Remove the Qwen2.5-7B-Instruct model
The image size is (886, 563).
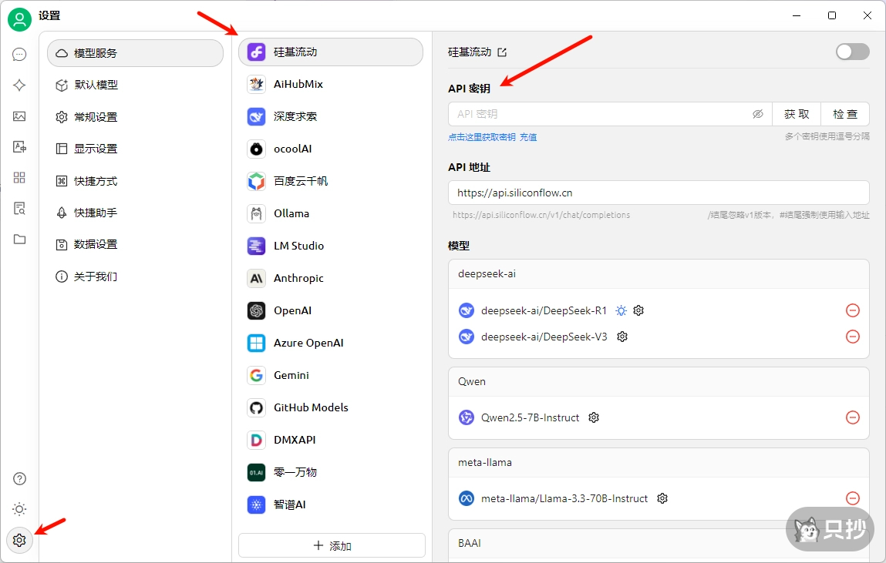pos(853,417)
